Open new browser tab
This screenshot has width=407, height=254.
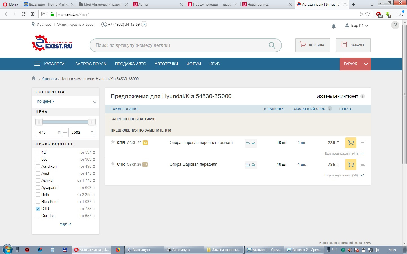click(x=353, y=4)
